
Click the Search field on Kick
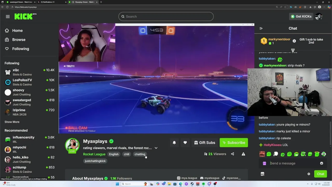(166, 16)
